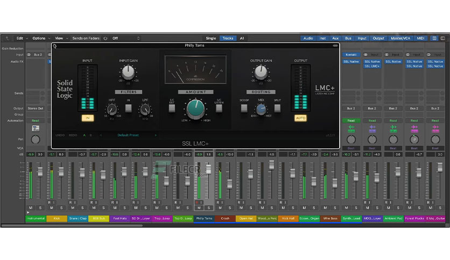The image size is (450, 260).
Task: Select the Crash track name label
Action: coord(225,219)
